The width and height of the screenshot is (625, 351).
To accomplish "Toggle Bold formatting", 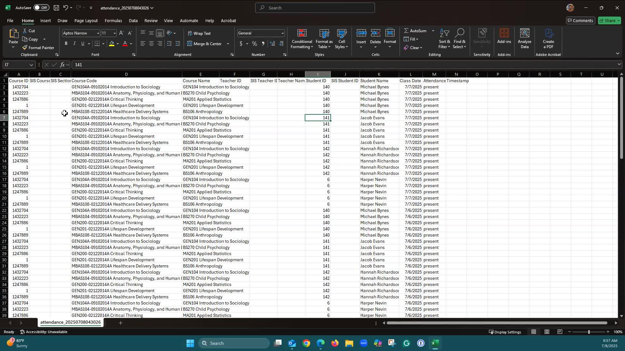I will tap(66, 44).
